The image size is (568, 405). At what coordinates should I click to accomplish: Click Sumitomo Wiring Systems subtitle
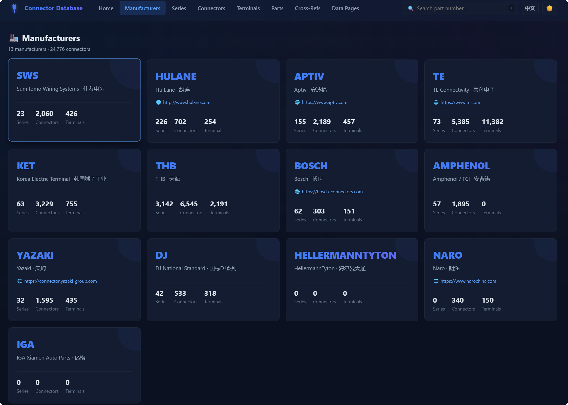[x=61, y=89]
